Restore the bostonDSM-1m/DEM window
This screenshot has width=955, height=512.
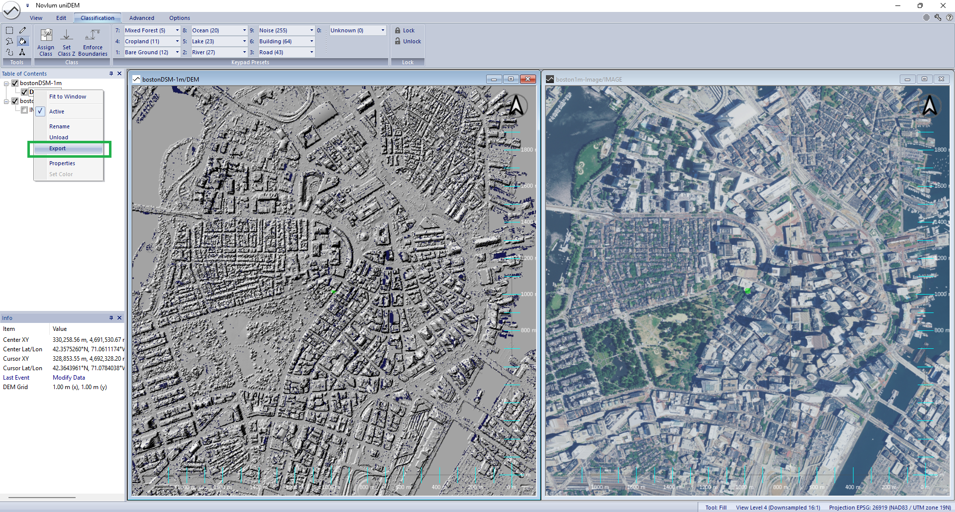[x=511, y=79]
